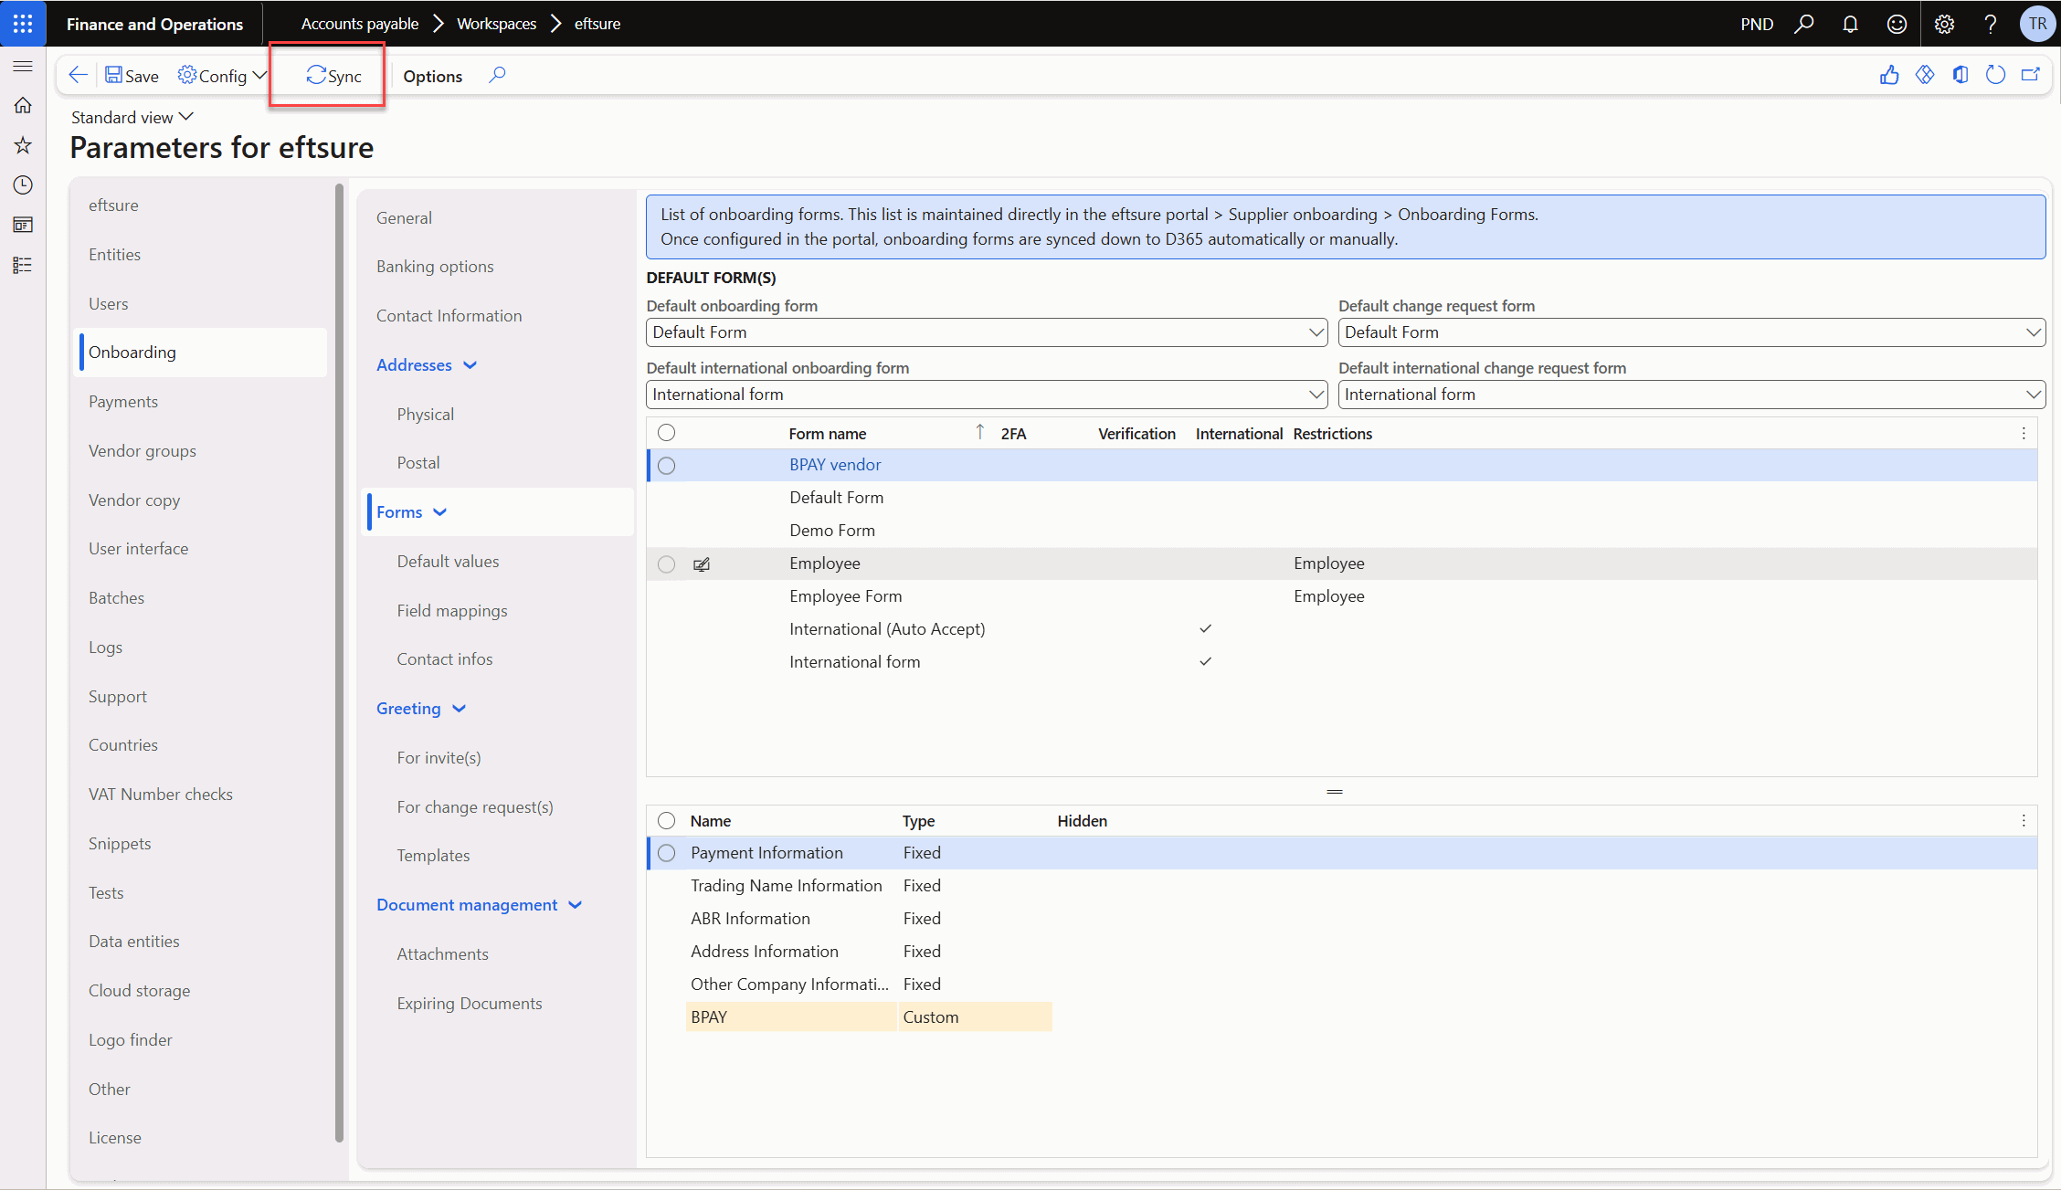
Task: Open the Banking options sub-tab
Action: point(435,267)
